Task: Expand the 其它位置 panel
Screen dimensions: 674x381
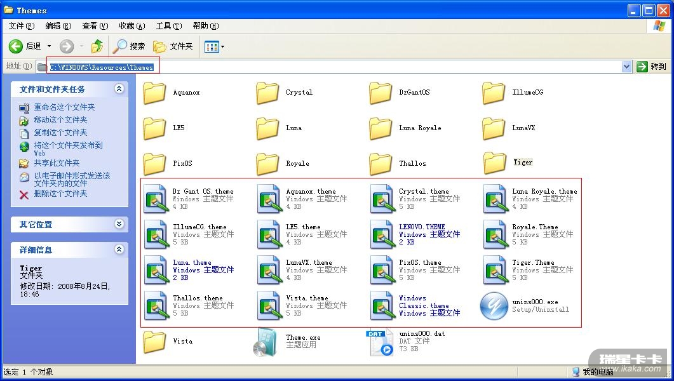Action: tap(119, 224)
